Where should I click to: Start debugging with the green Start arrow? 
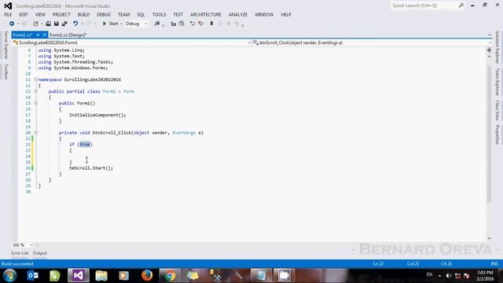pos(105,24)
